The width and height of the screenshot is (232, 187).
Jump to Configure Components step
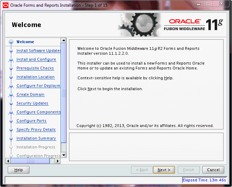[x=39, y=112]
